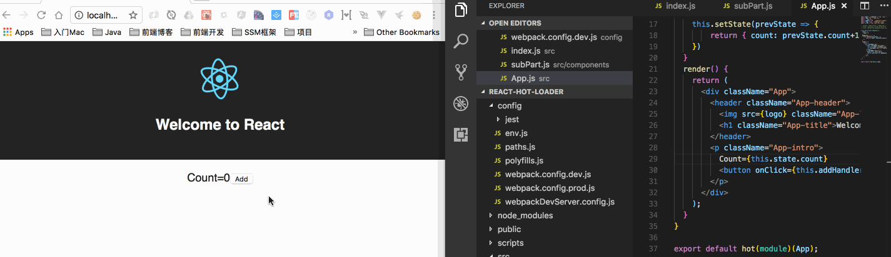Open the 项目 bookmark folder

pyautogui.click(x=298, y=32)
